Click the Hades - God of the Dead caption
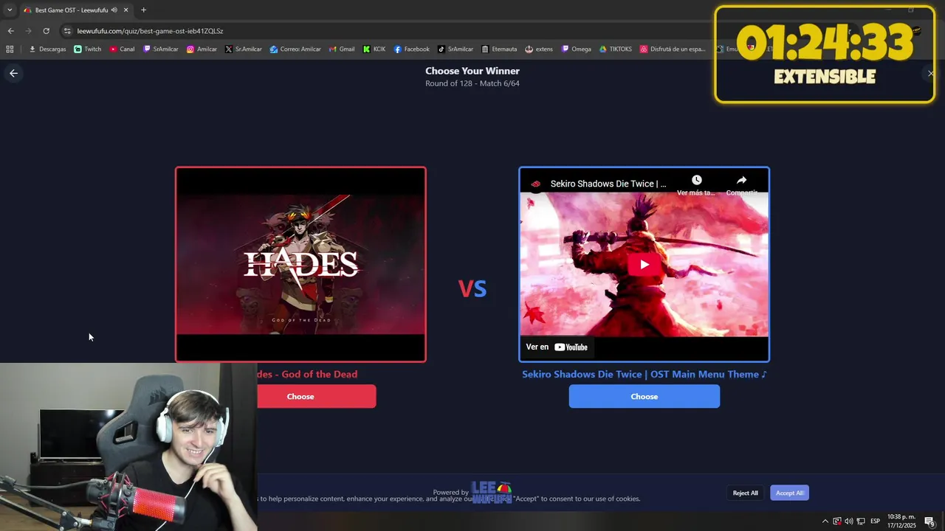This screenshot has width=945, height=531. (307, 374)
